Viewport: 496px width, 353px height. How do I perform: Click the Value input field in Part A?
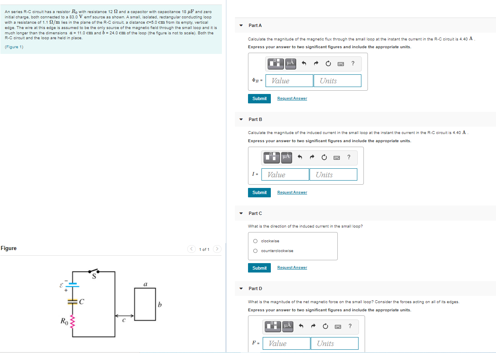tap(289, 80)
